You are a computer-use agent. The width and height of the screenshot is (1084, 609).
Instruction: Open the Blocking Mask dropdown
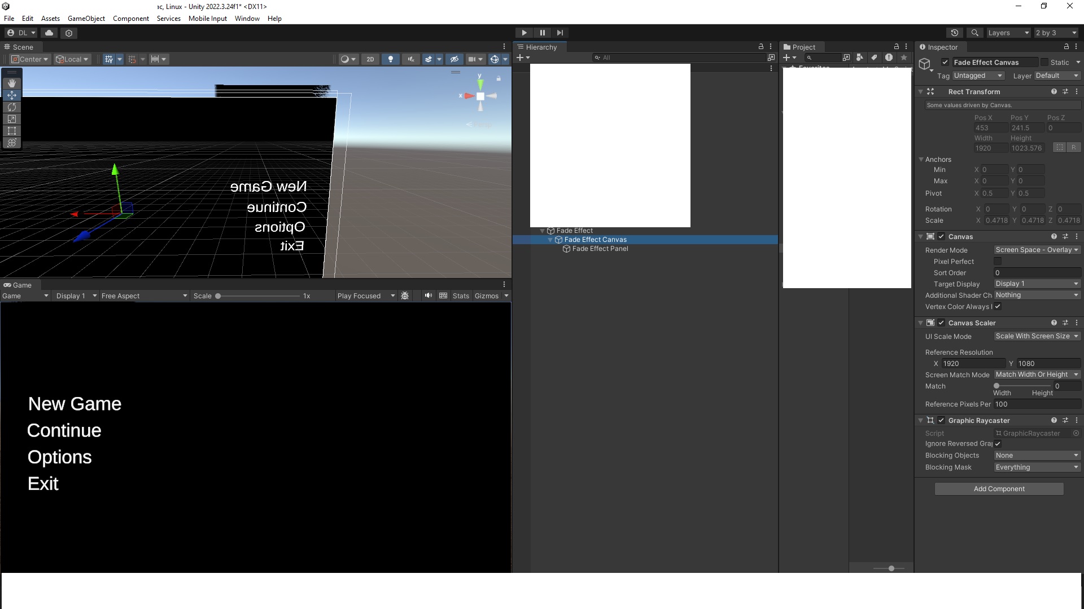point(1037,467)
